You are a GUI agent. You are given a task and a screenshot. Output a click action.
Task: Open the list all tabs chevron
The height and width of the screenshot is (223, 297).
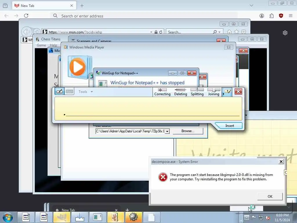[251, 6]
